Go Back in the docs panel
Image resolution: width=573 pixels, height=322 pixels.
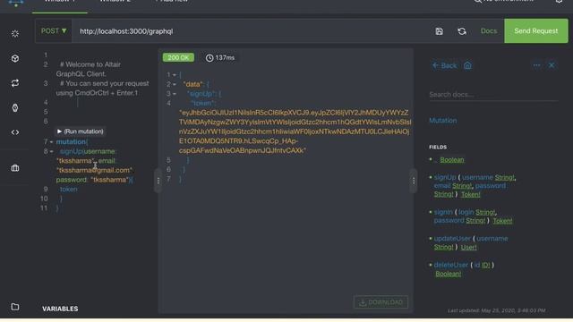444,65
